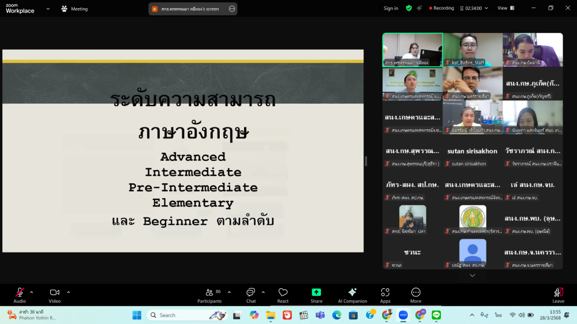Open Task View from the taskbar
The image size is (577, 324).
pos(237,315)
